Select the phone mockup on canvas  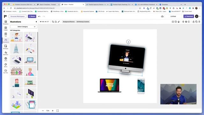(x=141, y=86)
